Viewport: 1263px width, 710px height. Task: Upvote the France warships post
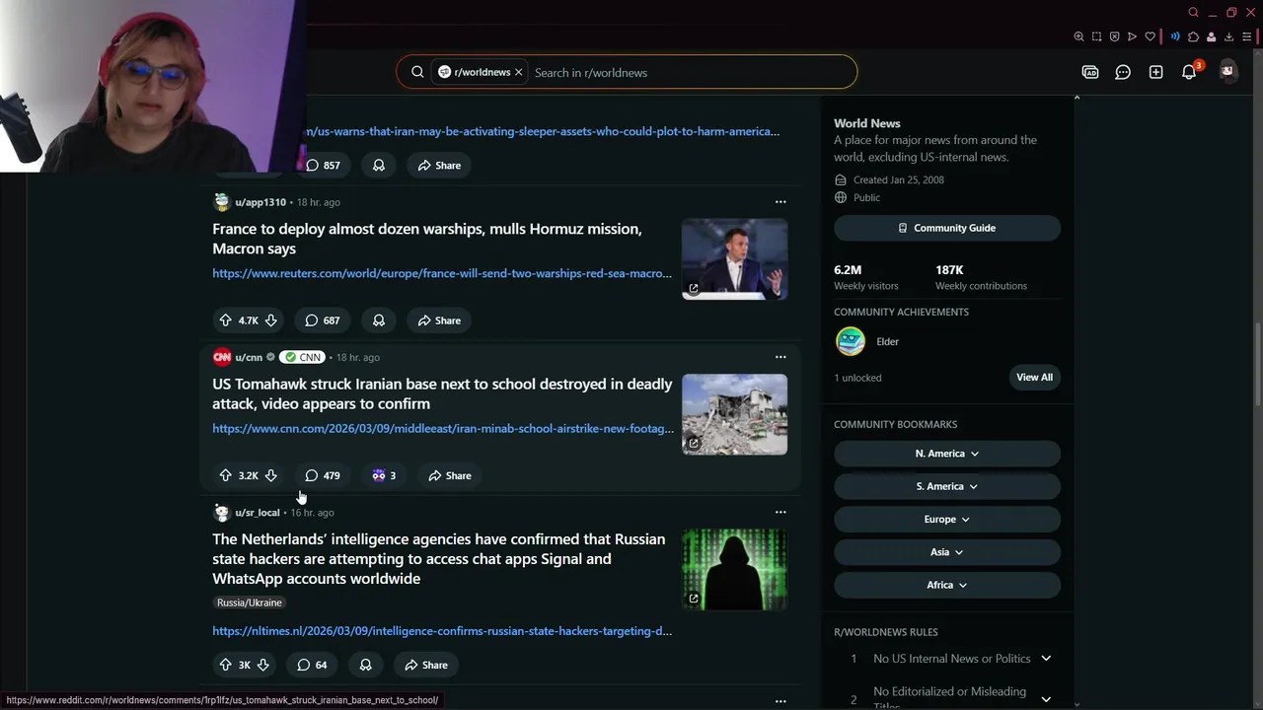pyautogui.click(x=225, y=320)
